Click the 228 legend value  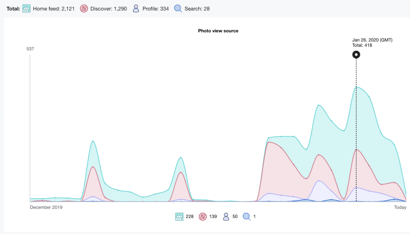point(189,217)
